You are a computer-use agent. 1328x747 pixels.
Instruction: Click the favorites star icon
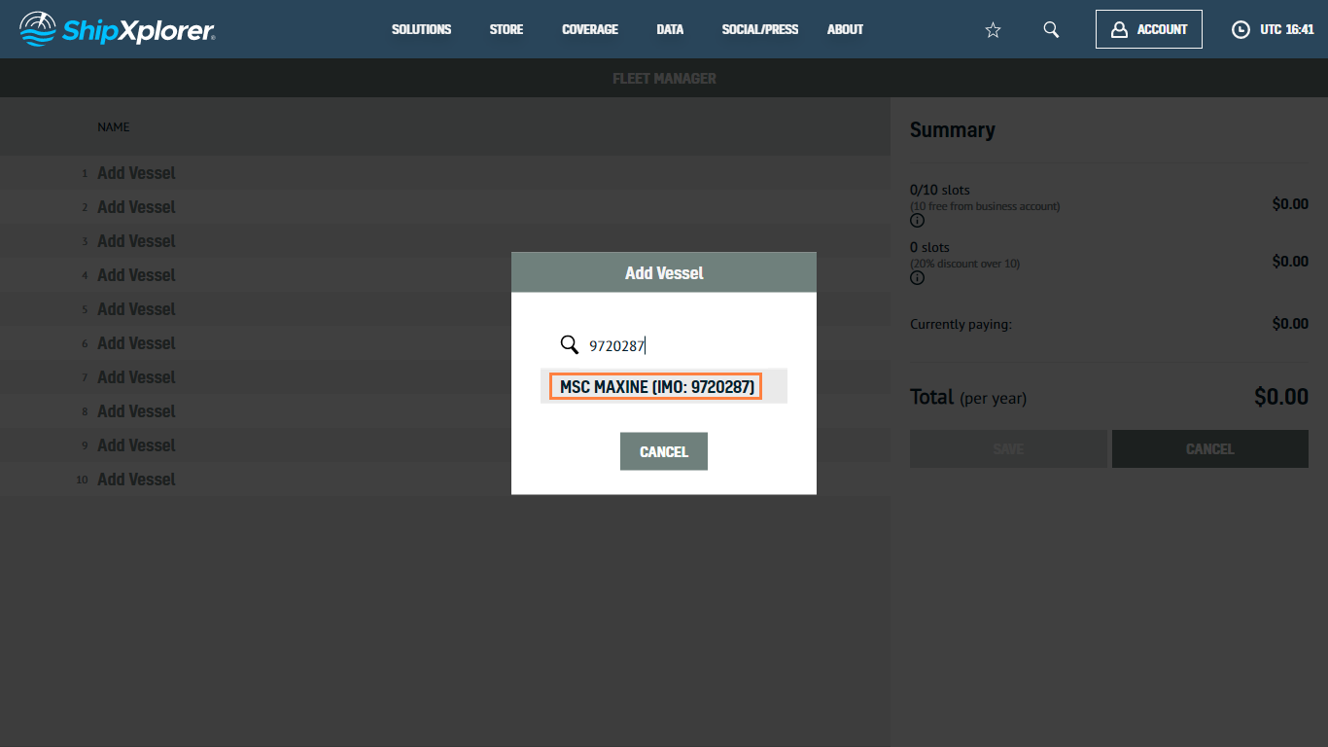993,30
